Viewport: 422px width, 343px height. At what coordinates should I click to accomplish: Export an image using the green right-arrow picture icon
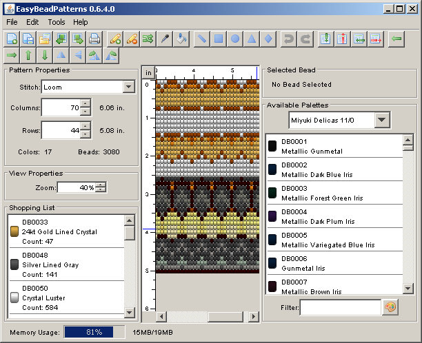pyautogui.click(x=78, y=39)
